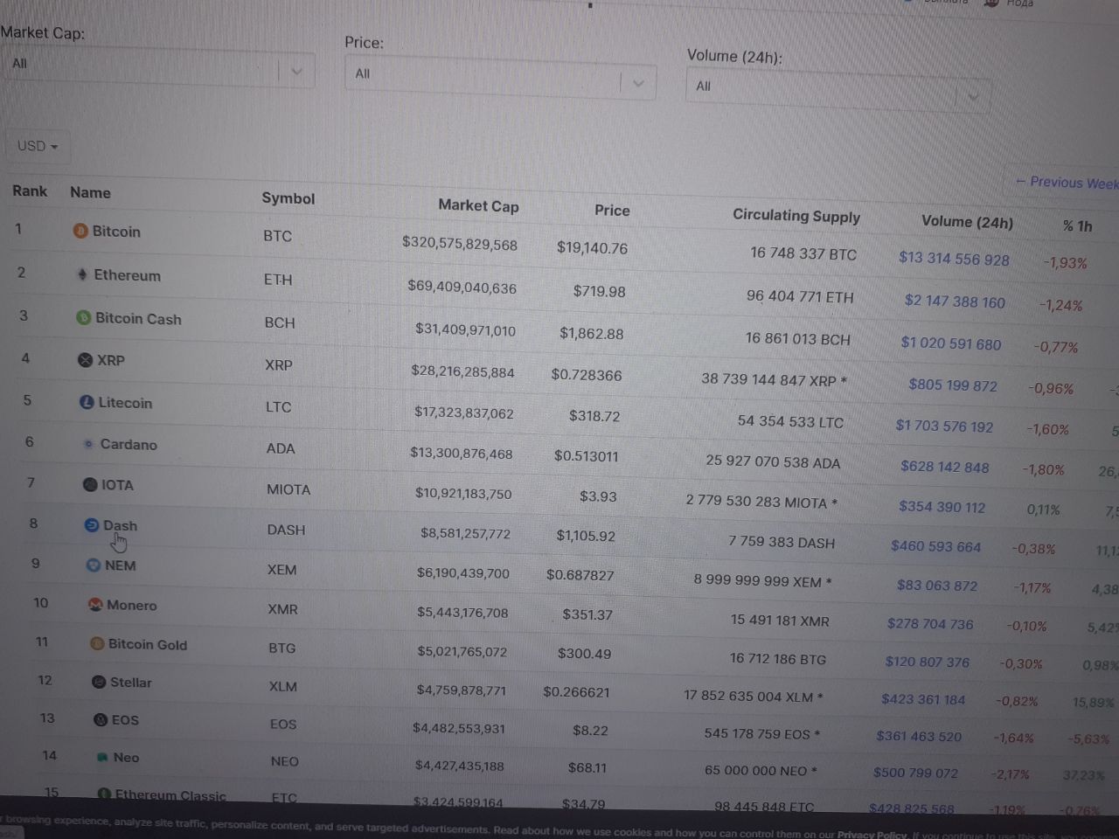Sort by % 1h column header
The image size is (1119, 839).
click(x=1078, y=225)
